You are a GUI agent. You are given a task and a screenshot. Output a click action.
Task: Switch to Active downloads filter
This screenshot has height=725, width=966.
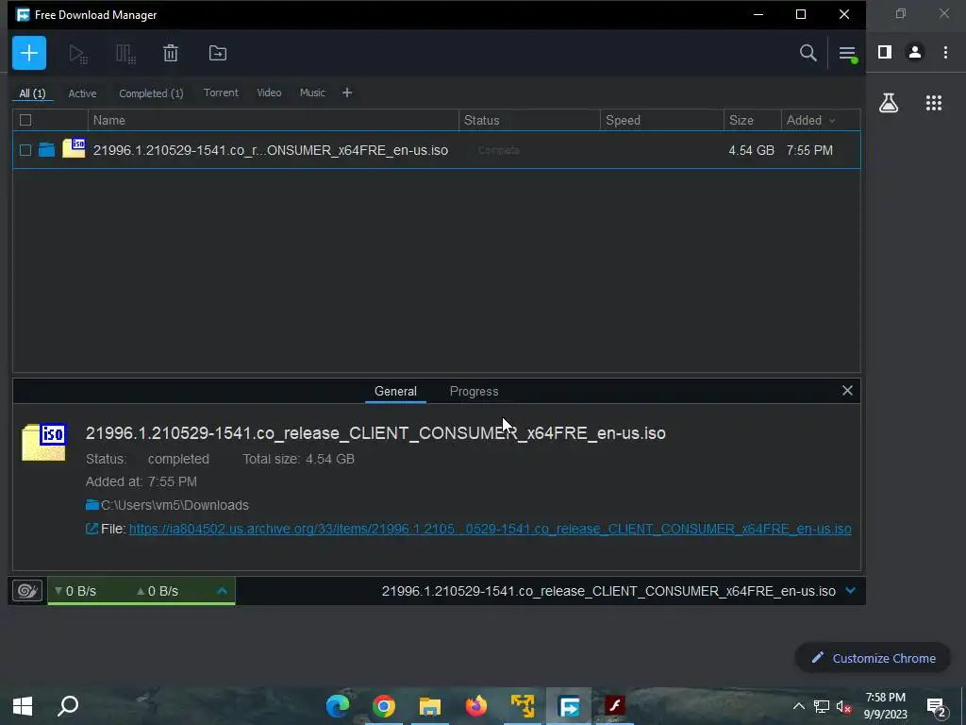(83, 93)
